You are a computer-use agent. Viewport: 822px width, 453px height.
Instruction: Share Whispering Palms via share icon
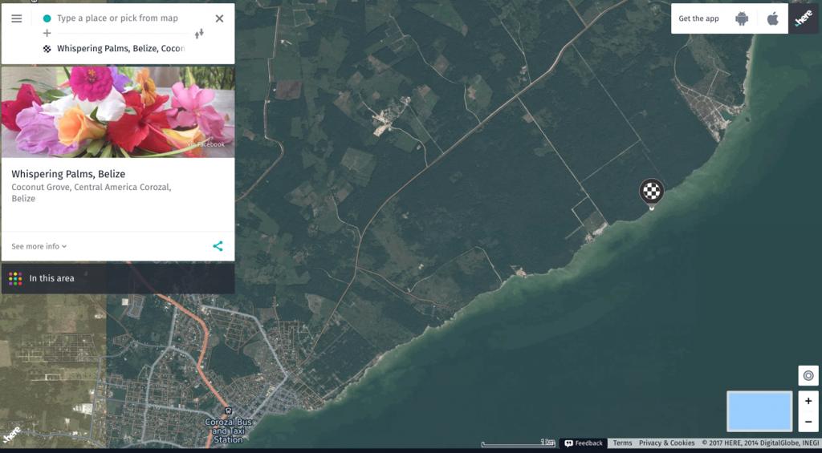click(x=218, y=246)
